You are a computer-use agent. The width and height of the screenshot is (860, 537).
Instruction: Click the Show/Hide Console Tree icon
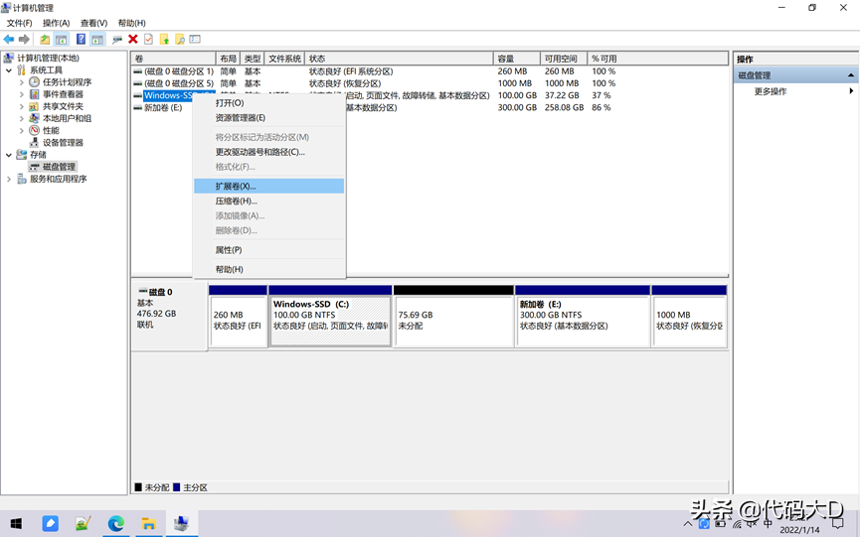coord(61,40)
